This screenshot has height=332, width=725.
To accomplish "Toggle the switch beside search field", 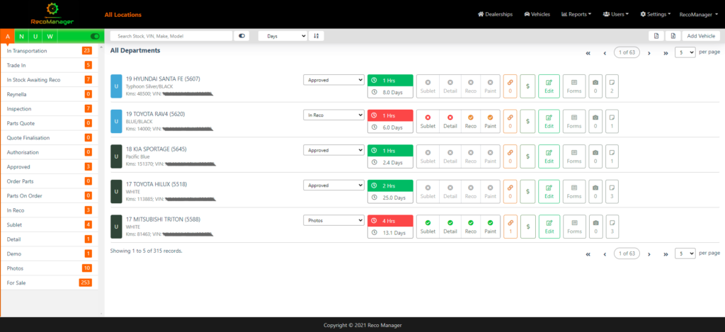I will click(x=241, y=35).
